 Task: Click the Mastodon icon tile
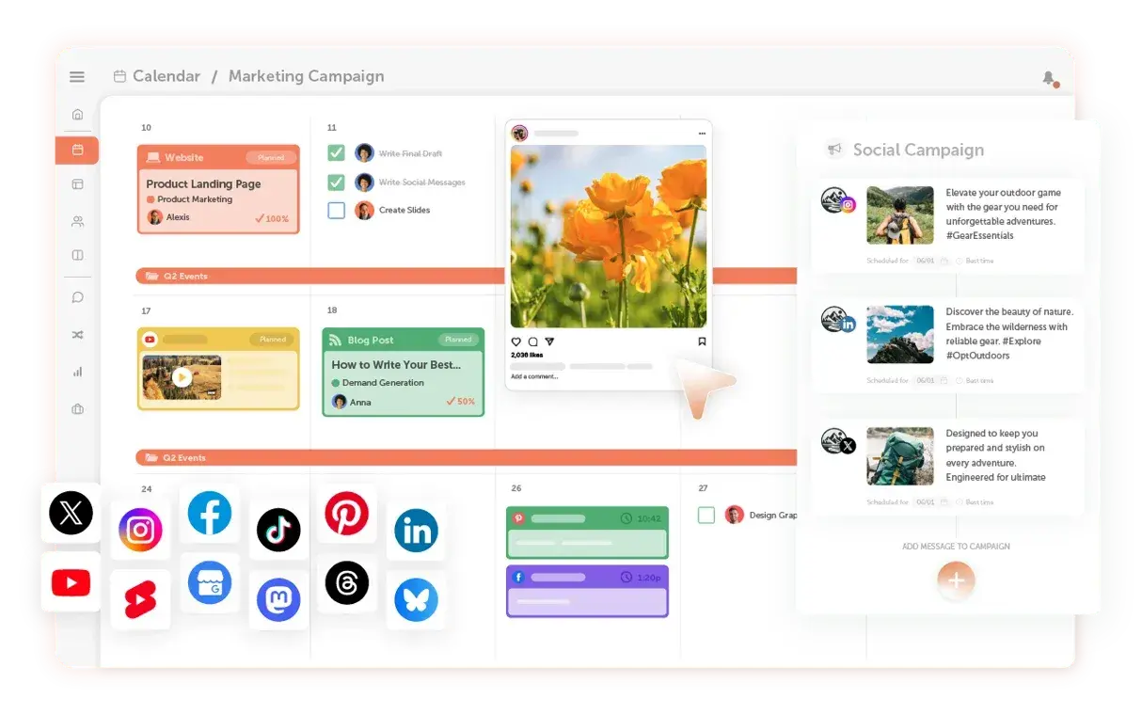278,600
